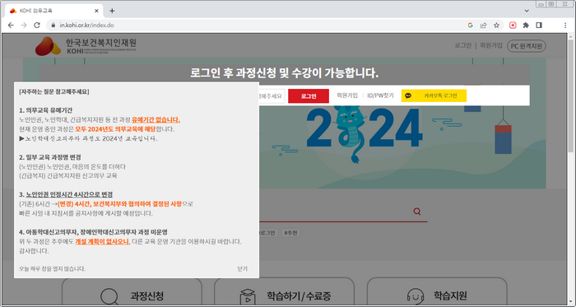Click the password input field

pyautogui.click(x=271, y=95)
